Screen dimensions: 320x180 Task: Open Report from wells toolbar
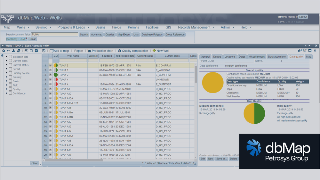click(x=79, y=51)
